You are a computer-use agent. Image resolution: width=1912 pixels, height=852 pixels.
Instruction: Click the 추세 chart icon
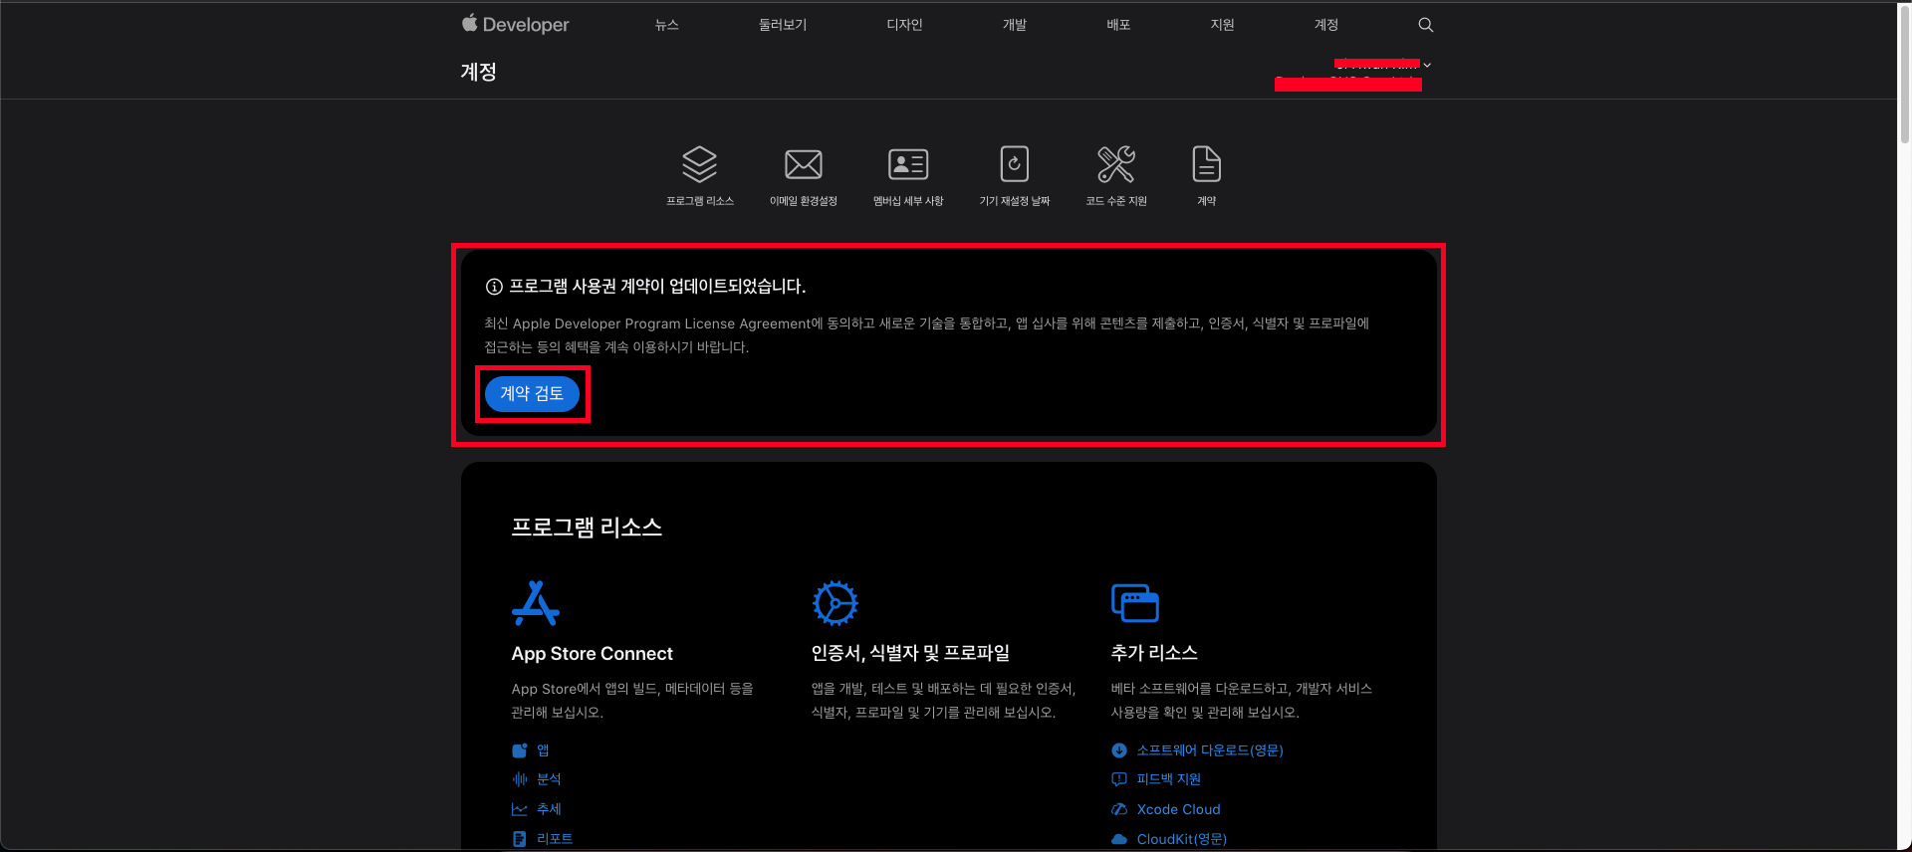click(519, 809)
